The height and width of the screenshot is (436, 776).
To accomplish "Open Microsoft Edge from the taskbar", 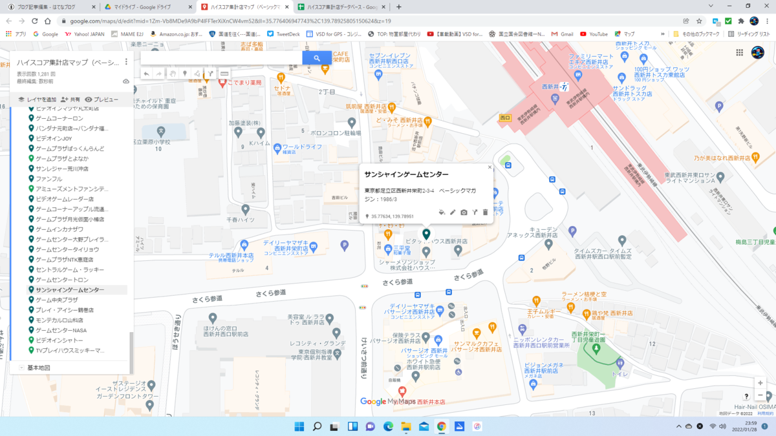I will [x=389, y=426].
